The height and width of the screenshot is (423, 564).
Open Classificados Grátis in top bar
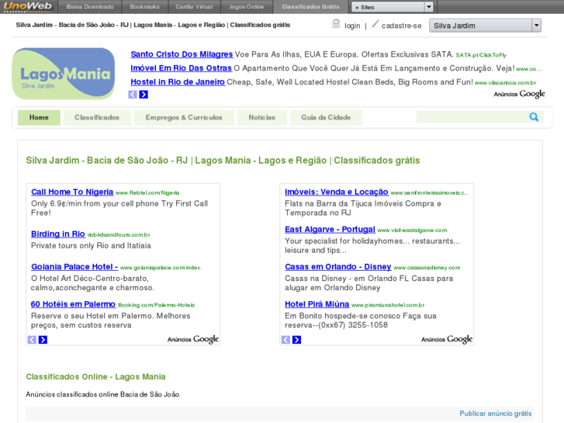click(x=310, y=7)
